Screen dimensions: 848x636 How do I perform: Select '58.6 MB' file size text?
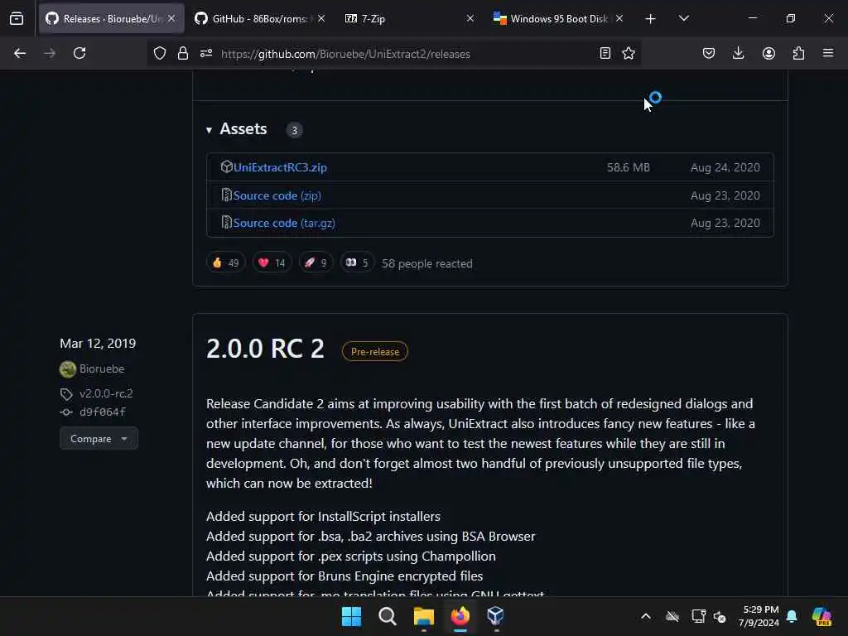[x=629, y=167]
